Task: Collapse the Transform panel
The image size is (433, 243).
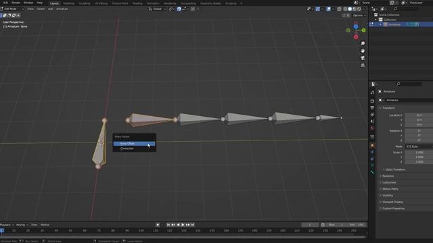Action: pyautogui.click(x=388, y=108)
